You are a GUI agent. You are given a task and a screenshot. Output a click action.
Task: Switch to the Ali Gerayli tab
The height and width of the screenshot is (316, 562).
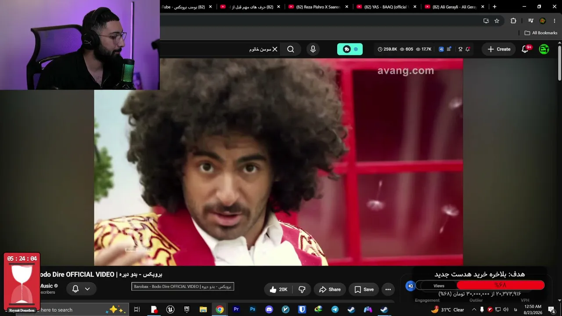click(x=454, y=7)
